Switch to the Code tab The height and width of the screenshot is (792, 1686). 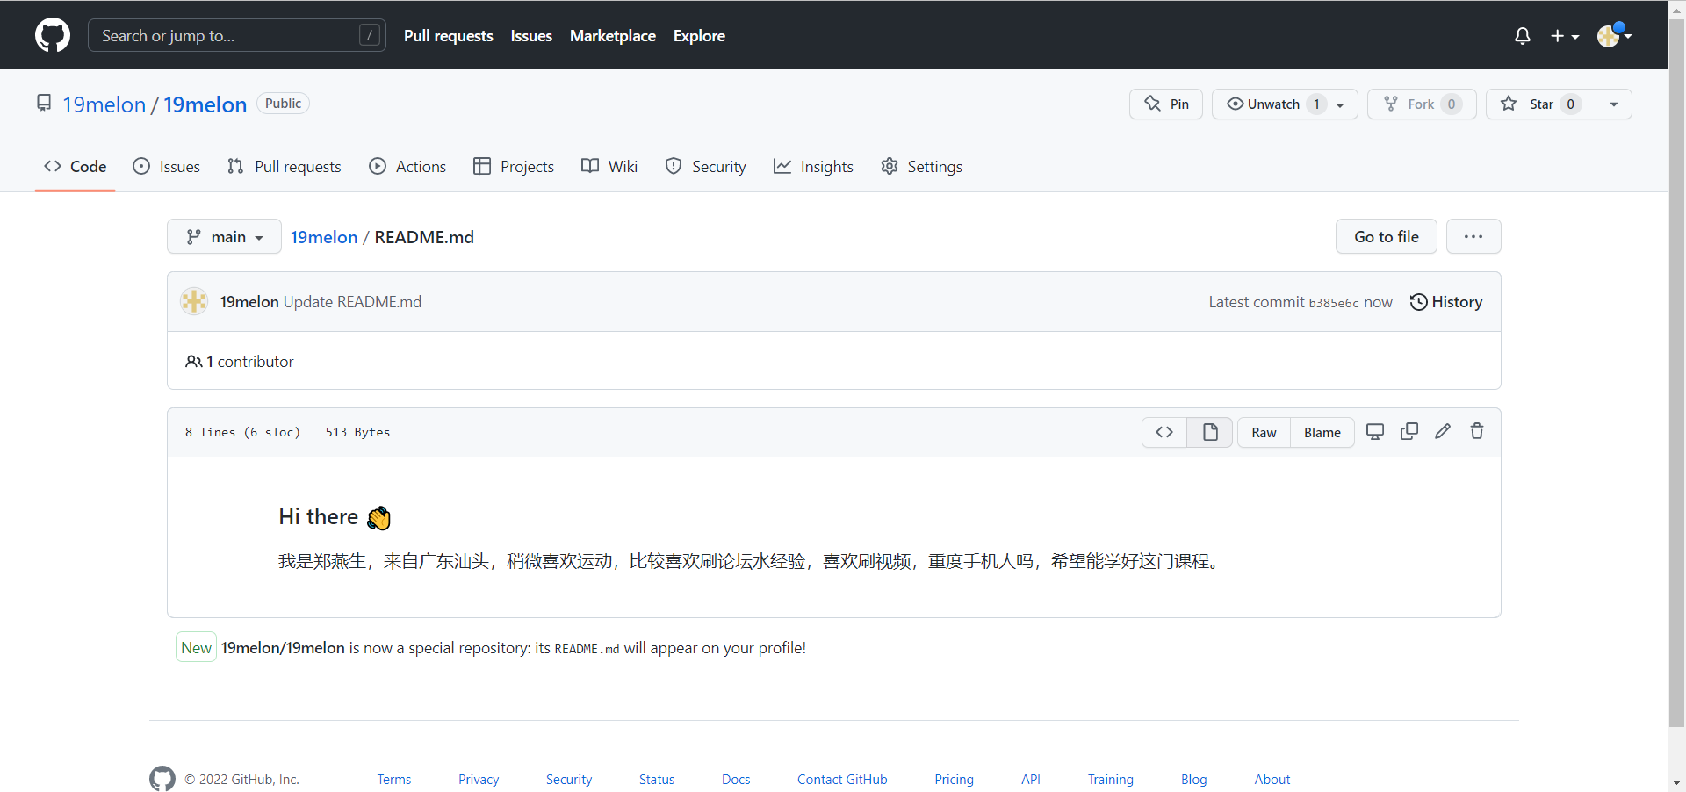click(76, 166)
